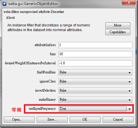138x128 pixels.
Task: Focus the bins input field
Action: (x=95, y=54)
